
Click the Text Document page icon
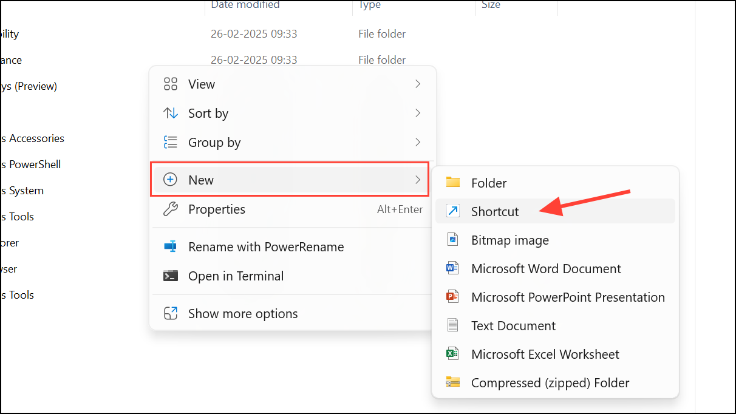click(453, 325)
